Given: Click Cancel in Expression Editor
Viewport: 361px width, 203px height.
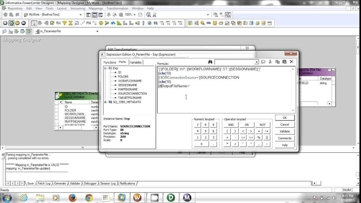Looking at the screenshot, I should pos(285,125).
